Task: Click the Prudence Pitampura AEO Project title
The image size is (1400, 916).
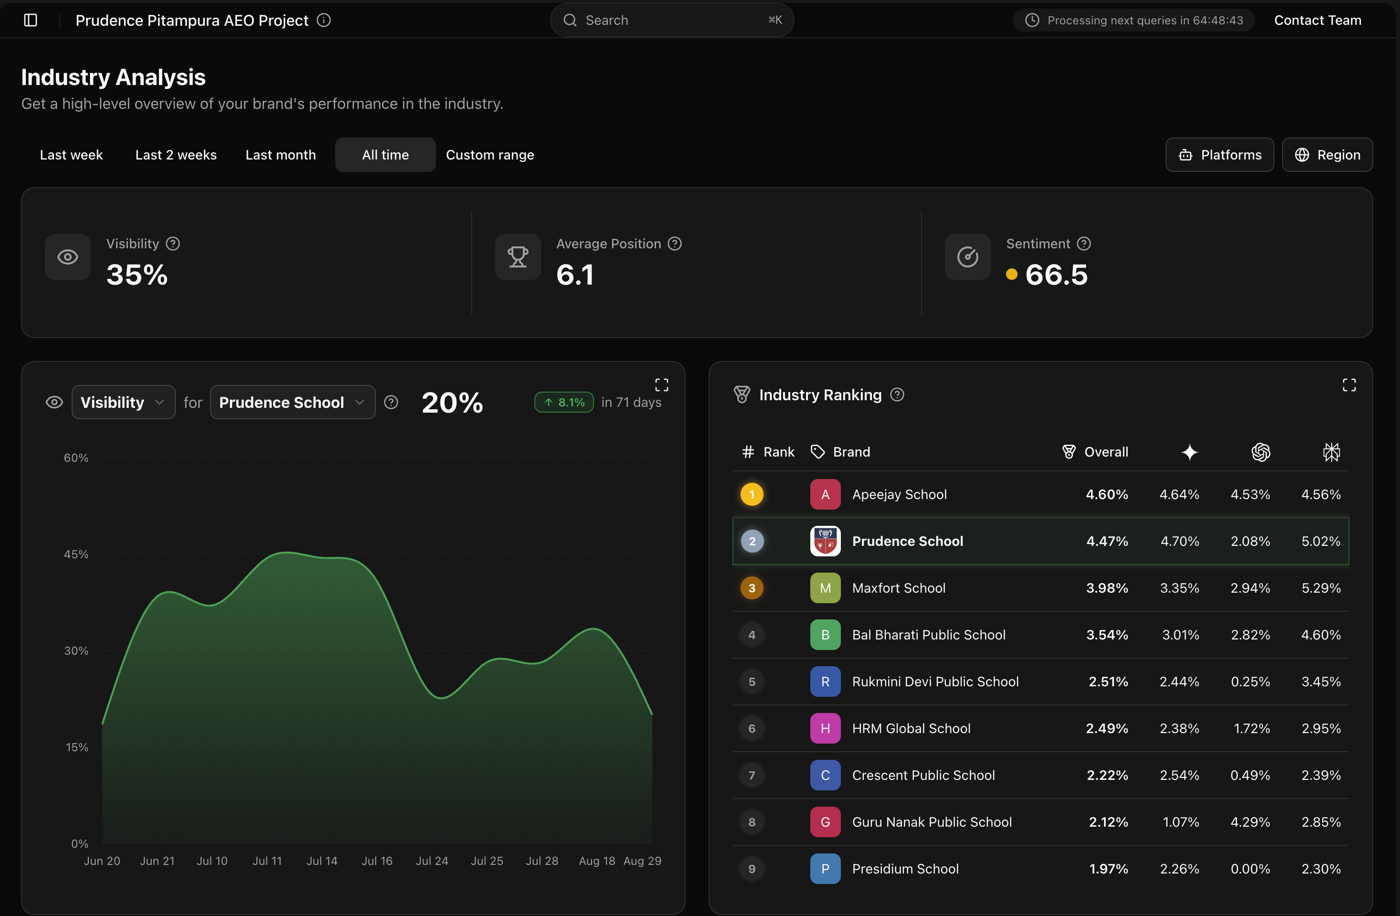Action: tap(192, 20)
